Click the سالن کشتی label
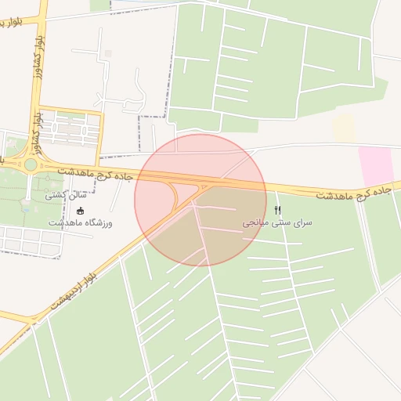401x401 pixels. coord(66,195)
